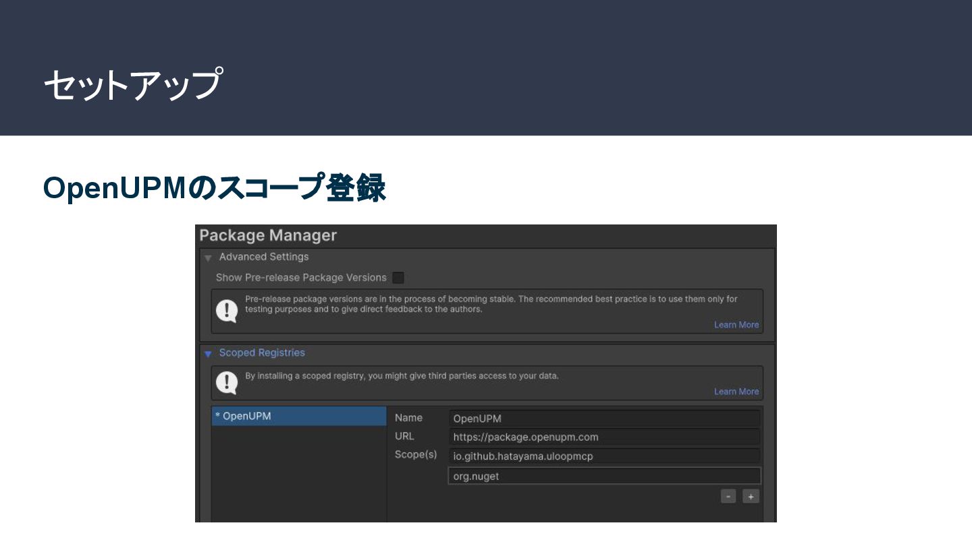Open Learn More link for scoped registries

736,392
